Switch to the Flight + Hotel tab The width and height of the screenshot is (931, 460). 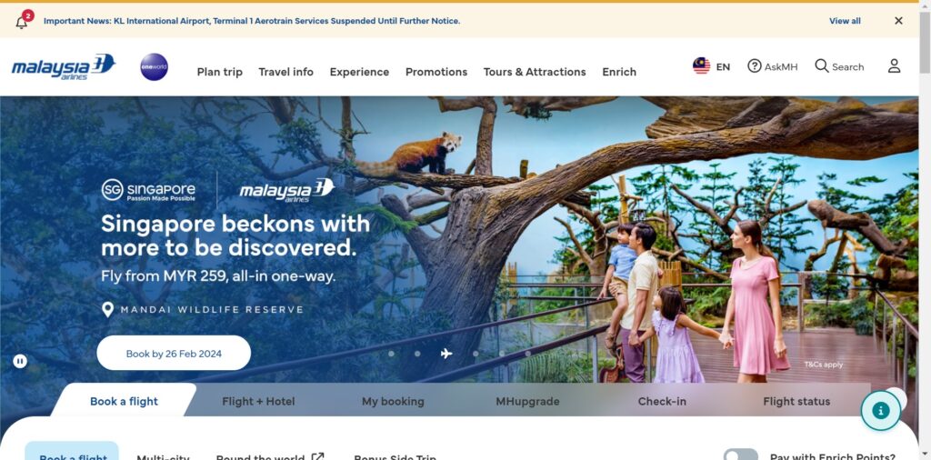click(258, 401)
